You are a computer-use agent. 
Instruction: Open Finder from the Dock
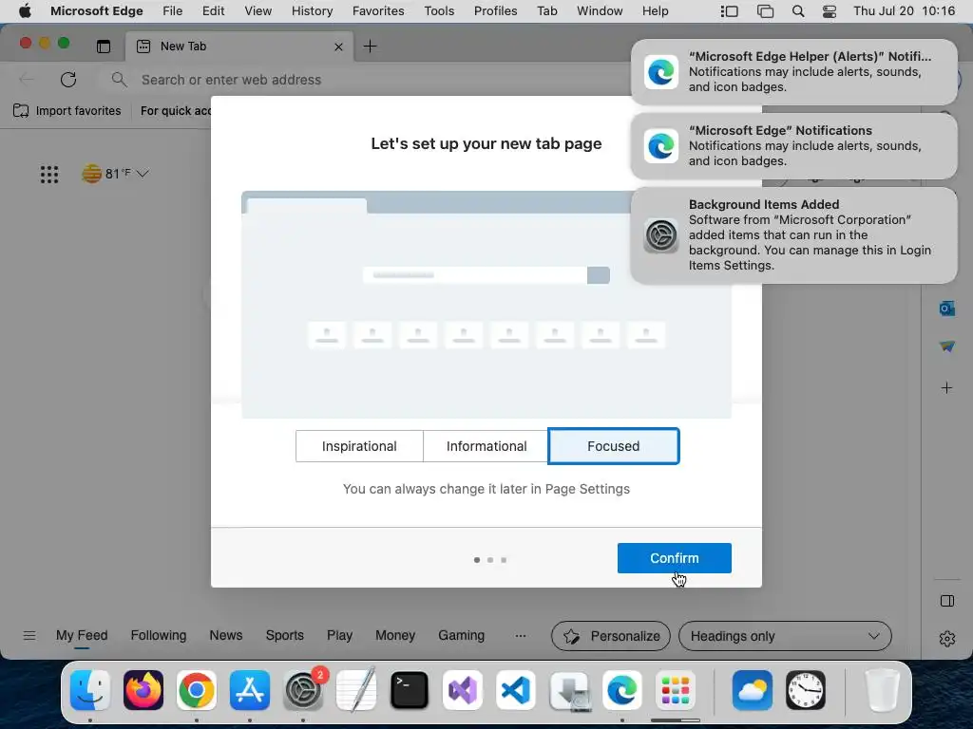pyautogui.click(x=90, y=690)
